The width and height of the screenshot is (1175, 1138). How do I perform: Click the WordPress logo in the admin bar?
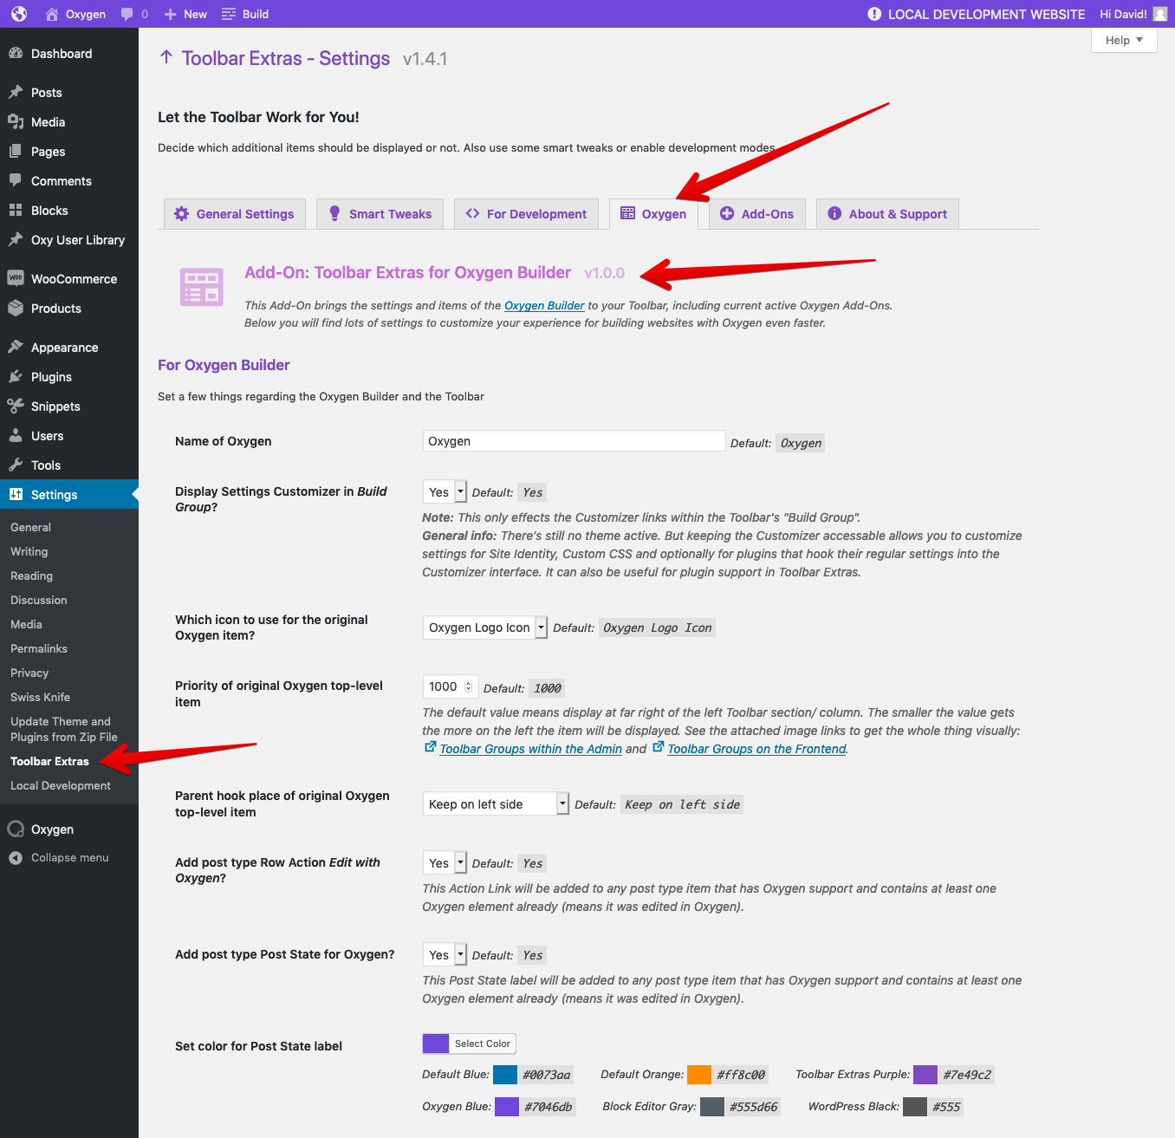coord(19,14)
